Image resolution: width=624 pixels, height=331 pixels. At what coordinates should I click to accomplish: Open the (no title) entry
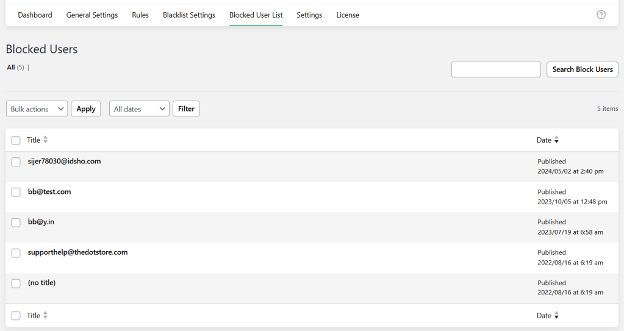pyautogui.click(x=41, y=282)
